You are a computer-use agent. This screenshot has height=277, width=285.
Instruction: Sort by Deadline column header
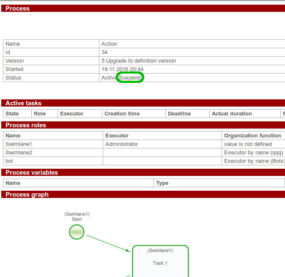[x=179, y=114]
